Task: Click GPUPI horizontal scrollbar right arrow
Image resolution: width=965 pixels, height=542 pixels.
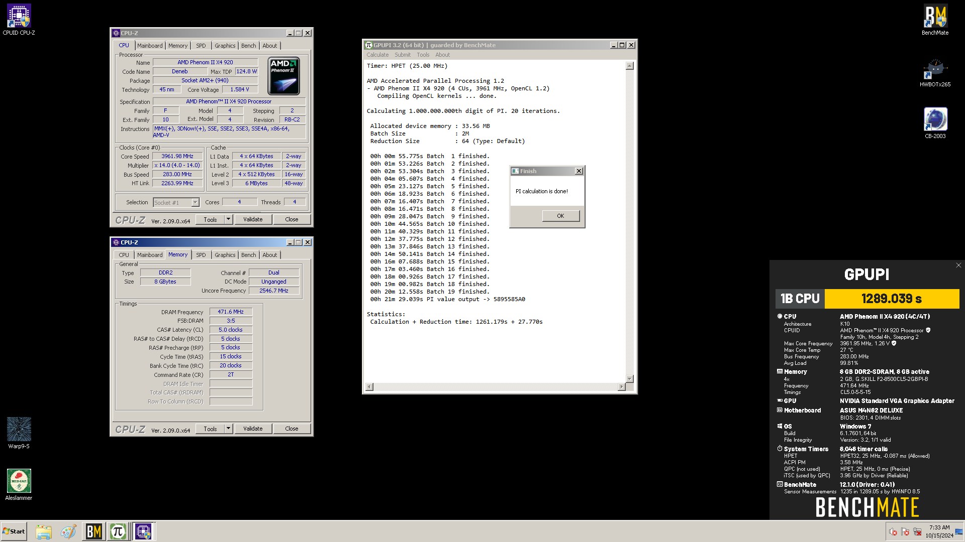Action: coord(622,387)
